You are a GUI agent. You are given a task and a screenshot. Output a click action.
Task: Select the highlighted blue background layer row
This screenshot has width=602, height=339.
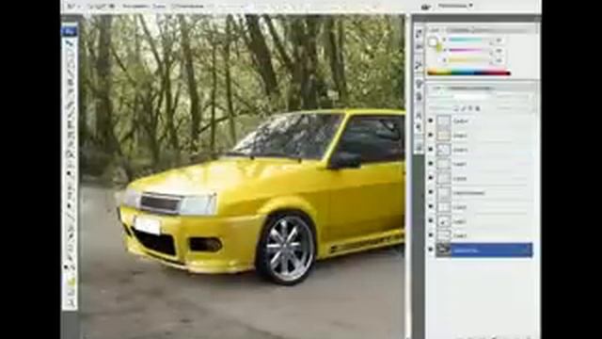[x=484, y=250]
